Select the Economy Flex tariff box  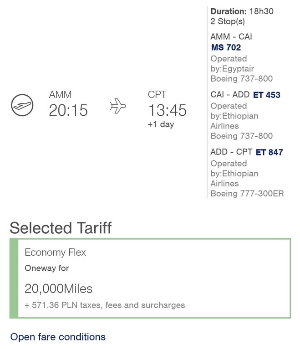click(150, 278)
